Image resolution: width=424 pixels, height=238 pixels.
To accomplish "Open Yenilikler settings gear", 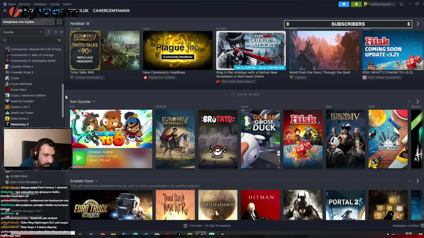I will coord(88,24).
